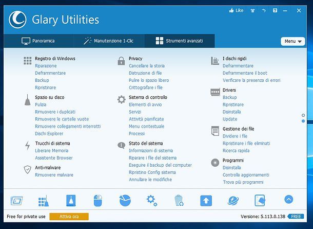The height and width of the screenshot is (229, 313).
Task: Click the Drivers memory card icon
Action: [x=215, y=92]
